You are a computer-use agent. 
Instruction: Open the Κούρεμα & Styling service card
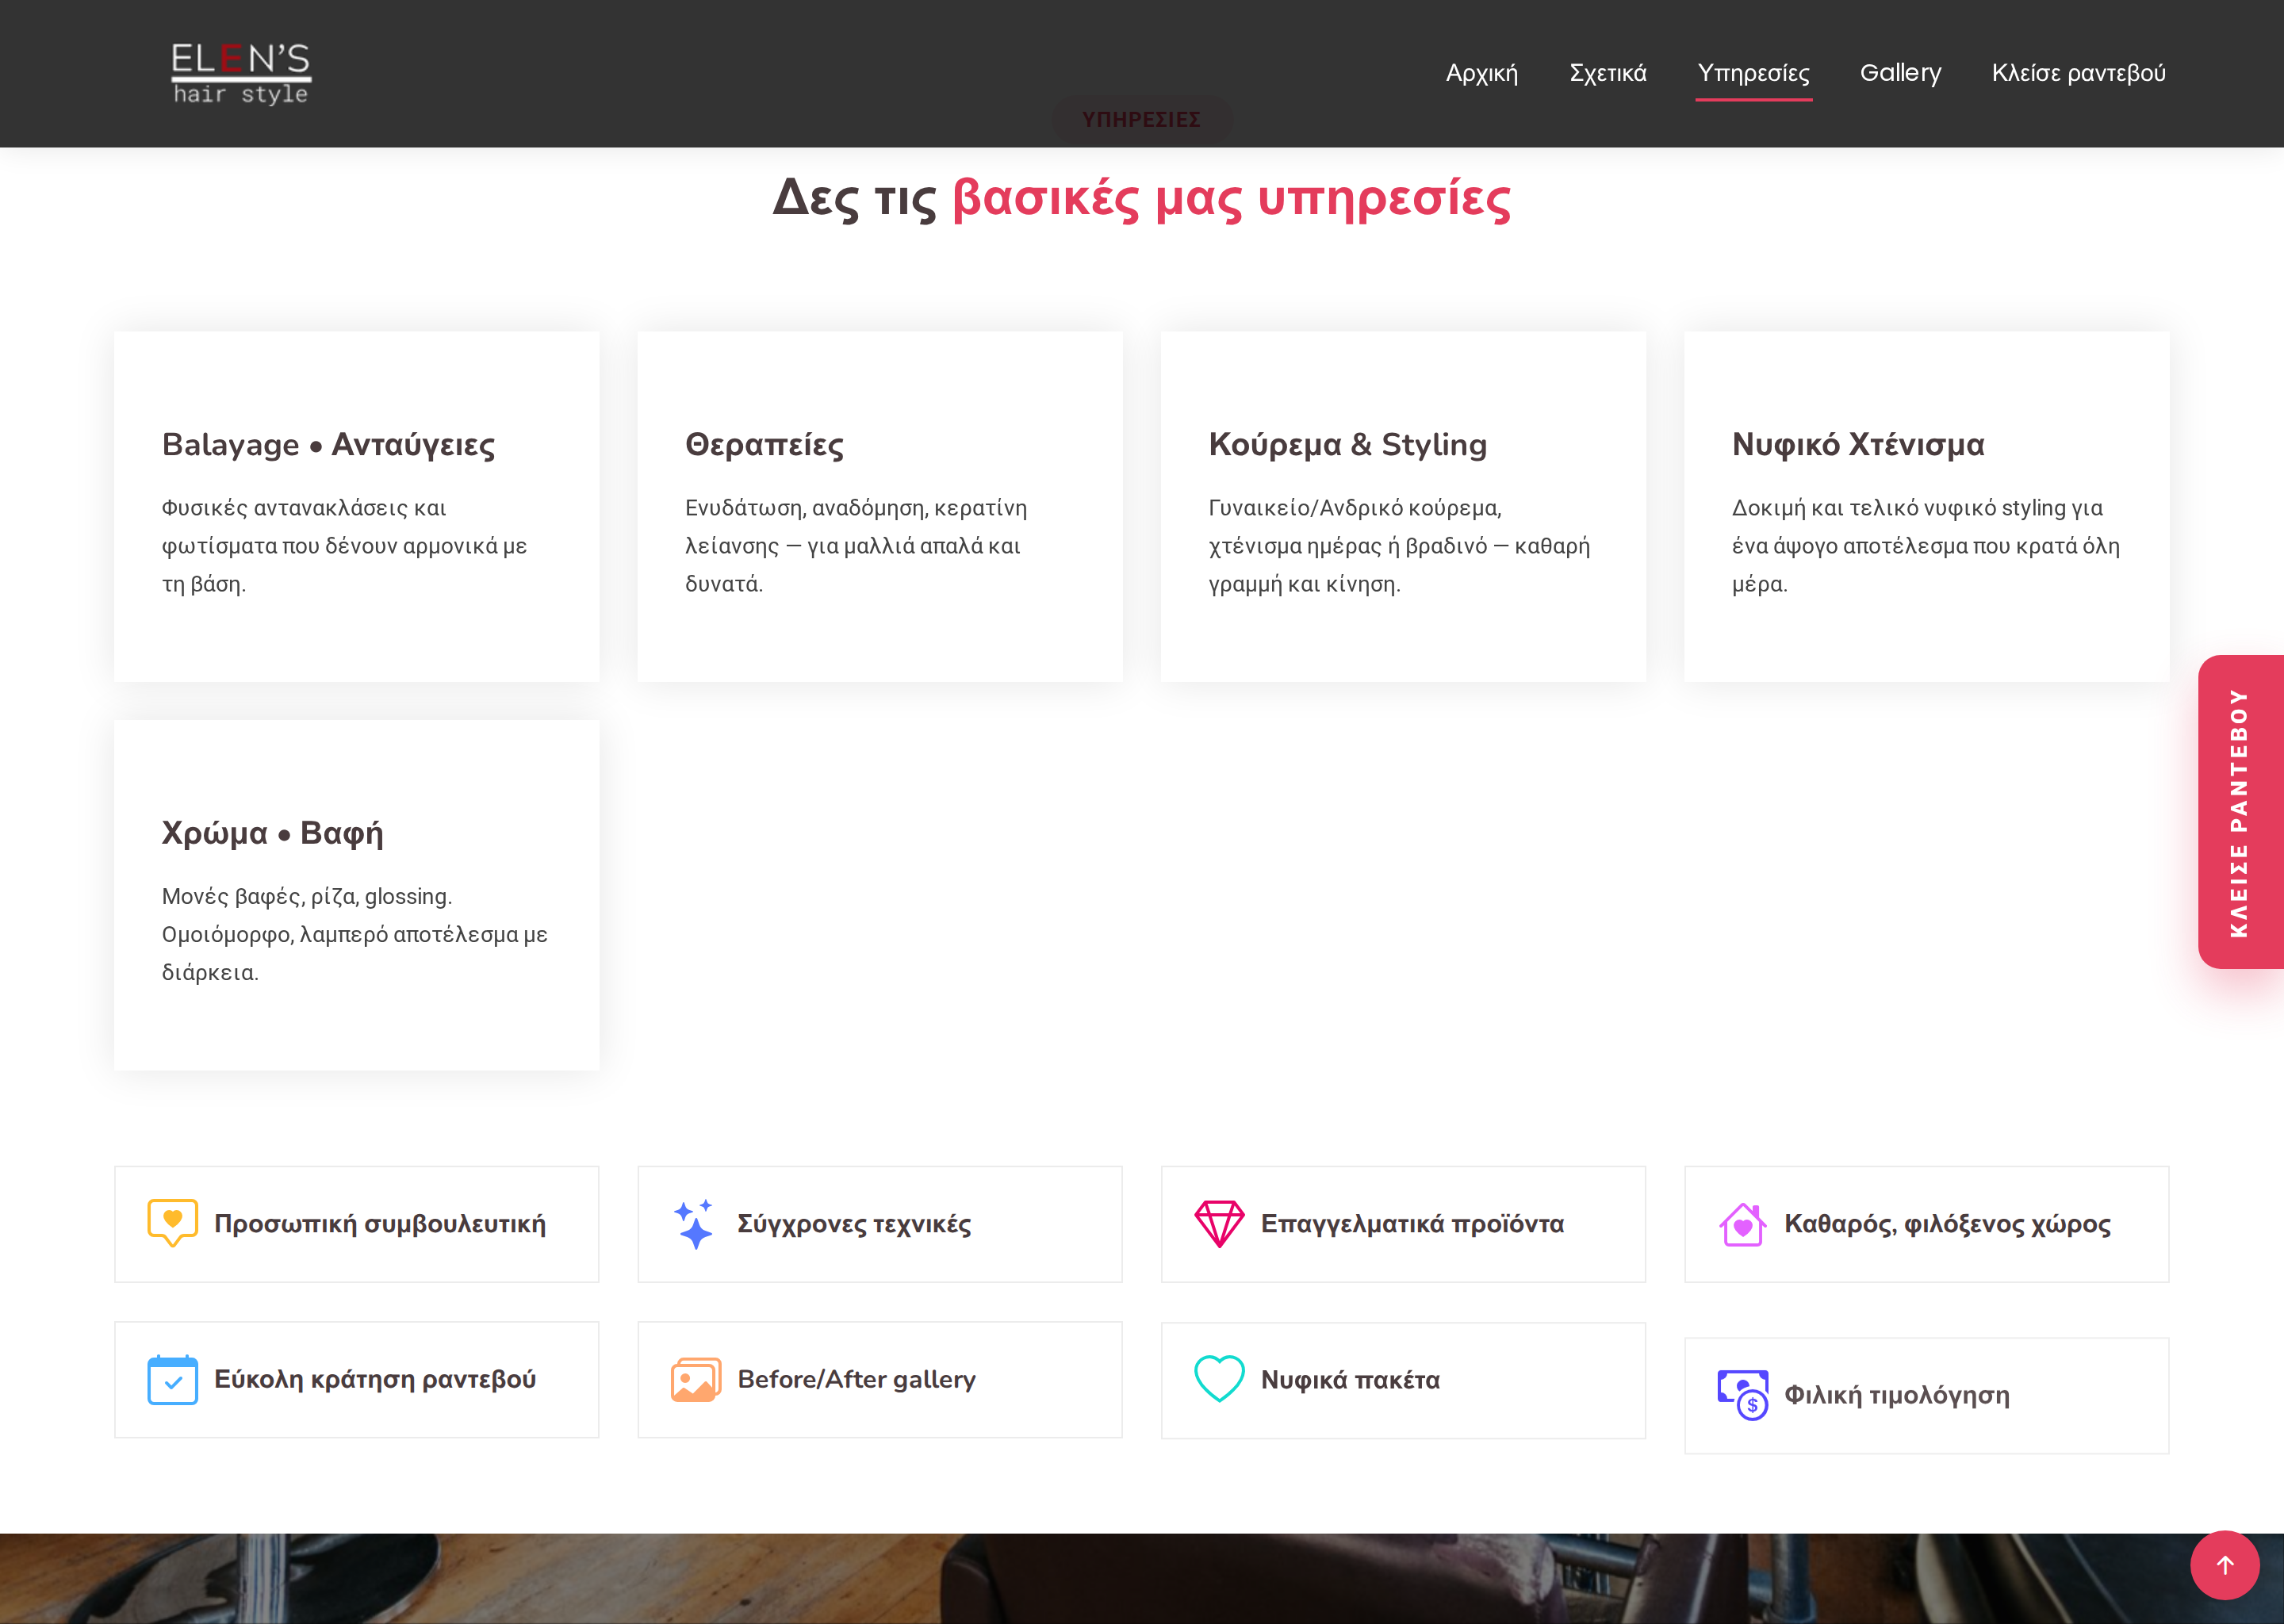(x=1403, y=507)
